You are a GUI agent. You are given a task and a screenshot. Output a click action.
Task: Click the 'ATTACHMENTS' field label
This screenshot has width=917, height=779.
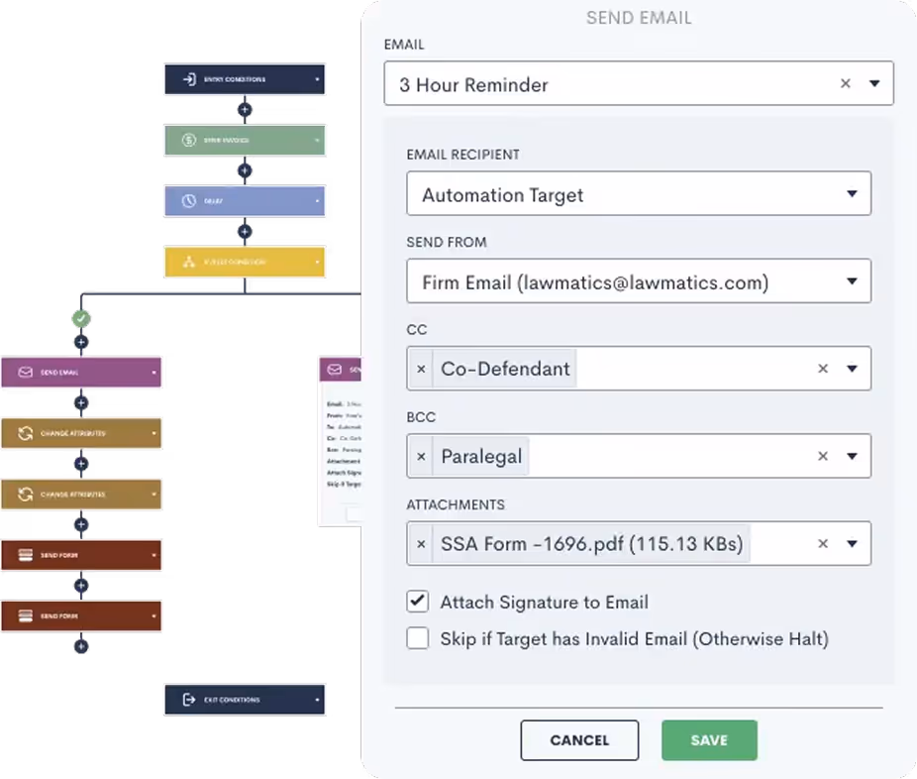pyautogui.click(x=456, y=504)
